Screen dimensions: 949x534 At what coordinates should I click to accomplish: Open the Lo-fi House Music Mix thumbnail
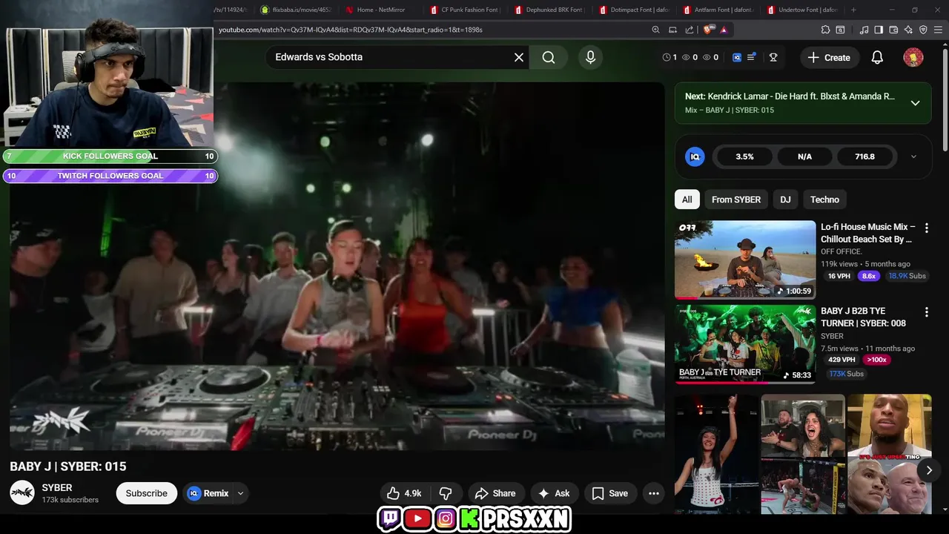coord(745,260)
